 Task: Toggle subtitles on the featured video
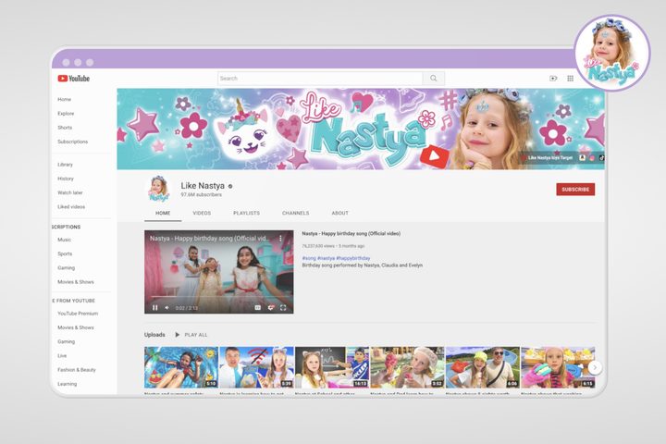pyautogui.click(x=257, y=307)
